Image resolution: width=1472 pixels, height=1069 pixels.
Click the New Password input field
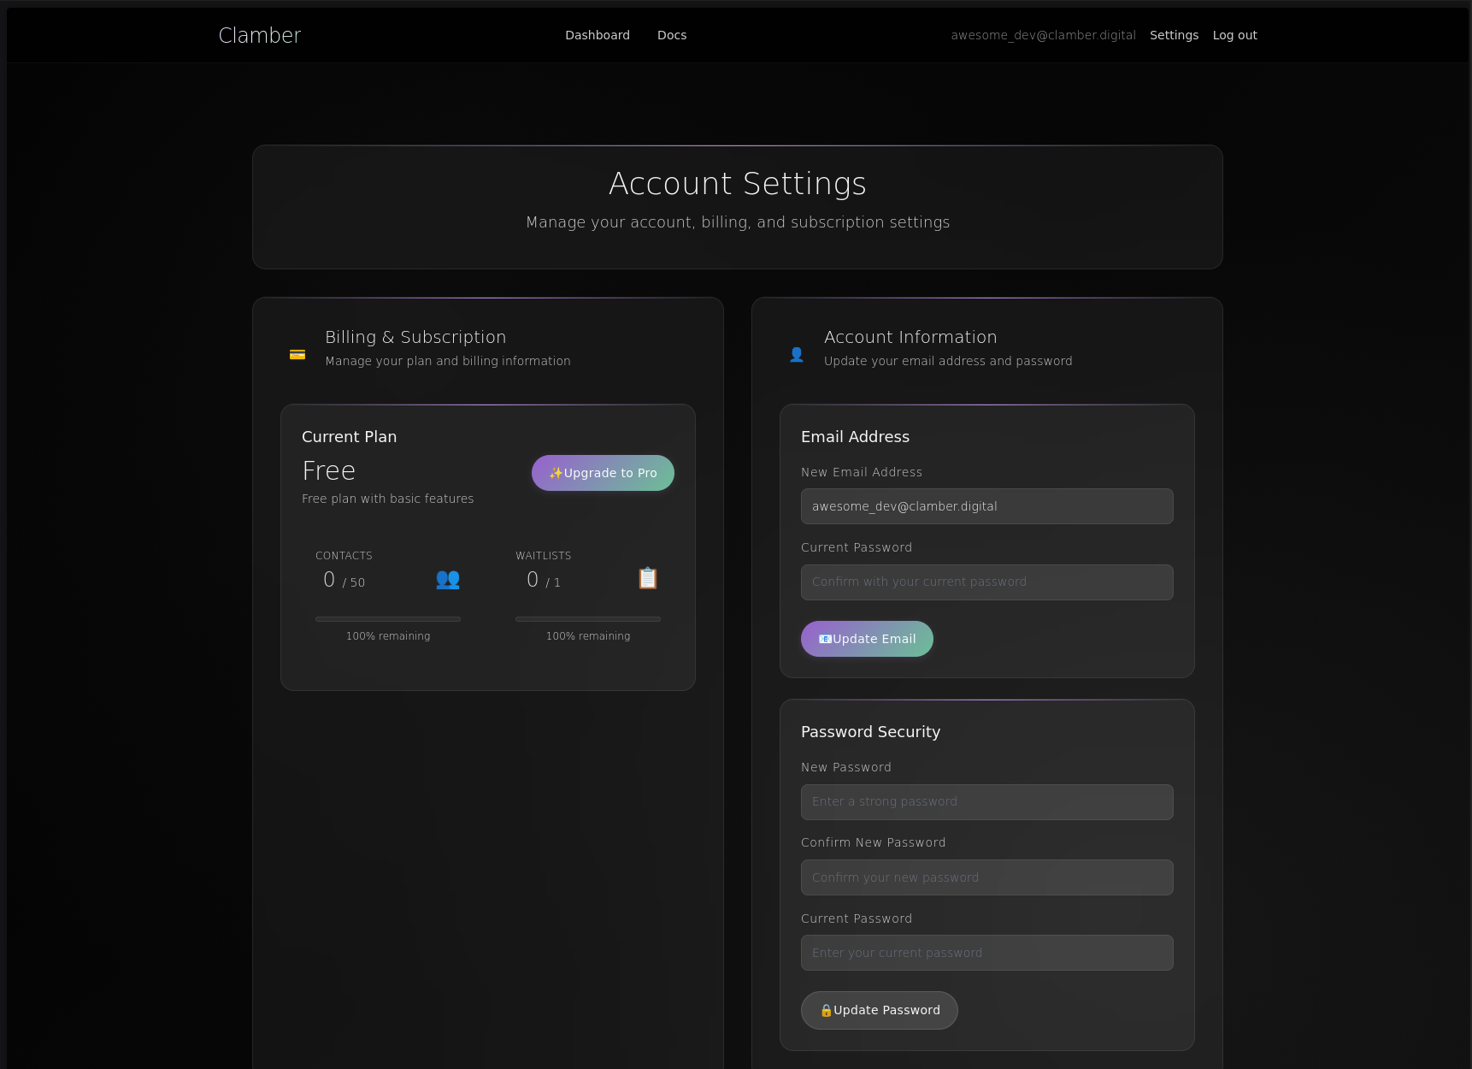[986, 802]
